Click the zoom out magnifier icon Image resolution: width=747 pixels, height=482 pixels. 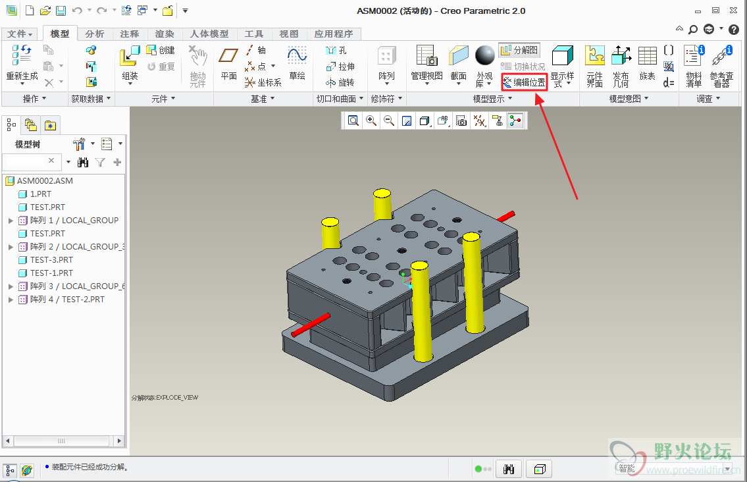point(389,120)
